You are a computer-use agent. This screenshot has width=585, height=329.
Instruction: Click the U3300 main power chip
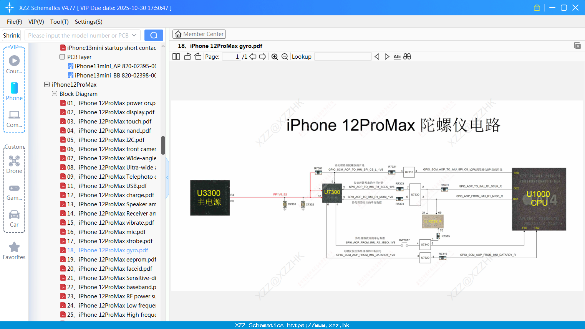click(x=210, y=197)
